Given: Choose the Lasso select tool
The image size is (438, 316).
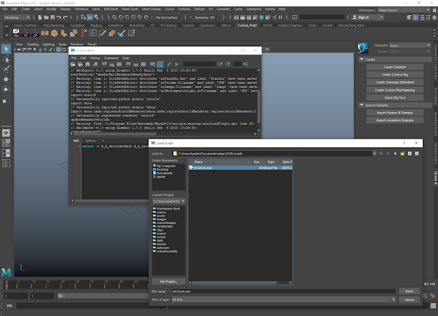Looking at the screenshot, I should tap(6, 59).
